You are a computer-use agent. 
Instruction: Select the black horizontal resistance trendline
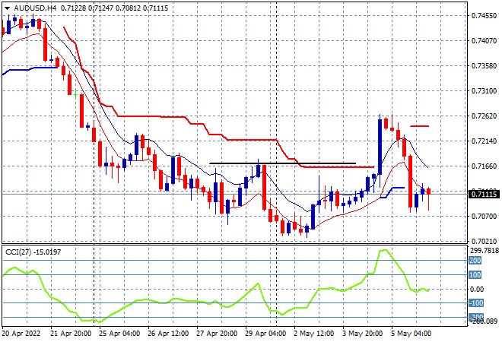coord(282,163)
